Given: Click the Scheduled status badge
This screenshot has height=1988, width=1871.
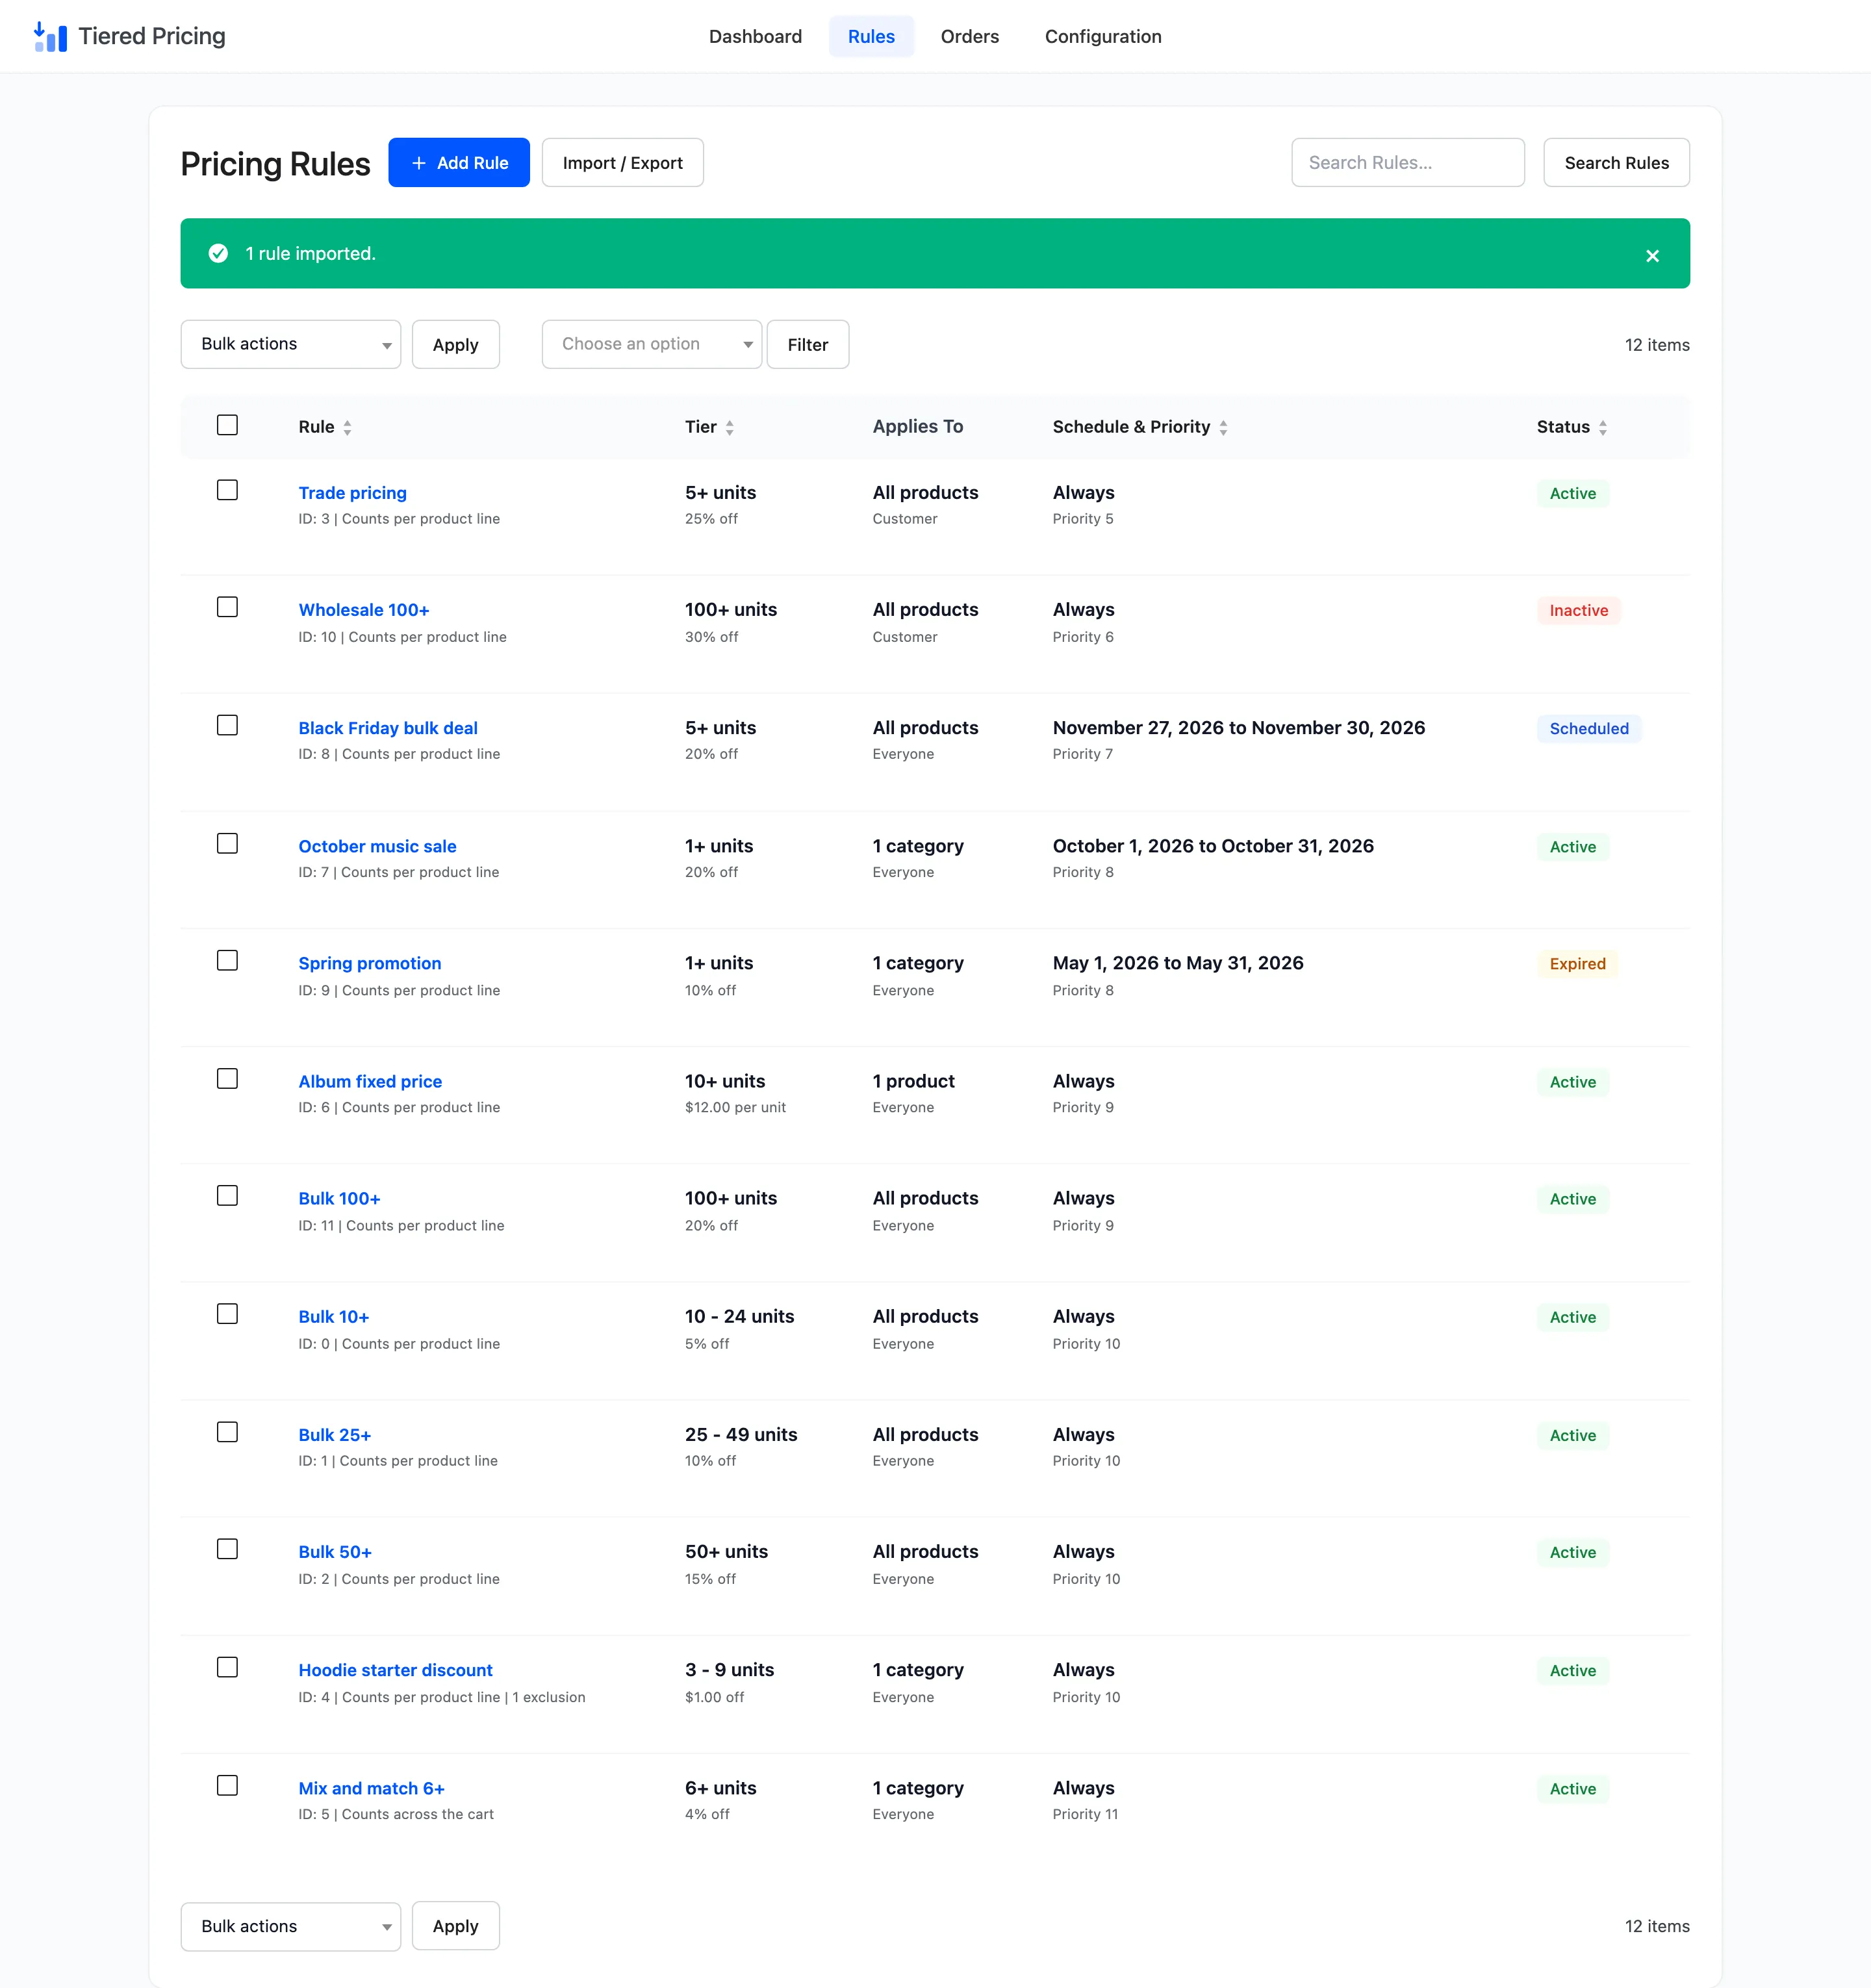Looking at the screenshot, I should click(1588, 729).
